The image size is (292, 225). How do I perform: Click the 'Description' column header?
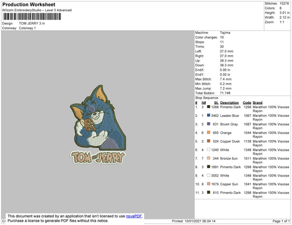(229, 103)
